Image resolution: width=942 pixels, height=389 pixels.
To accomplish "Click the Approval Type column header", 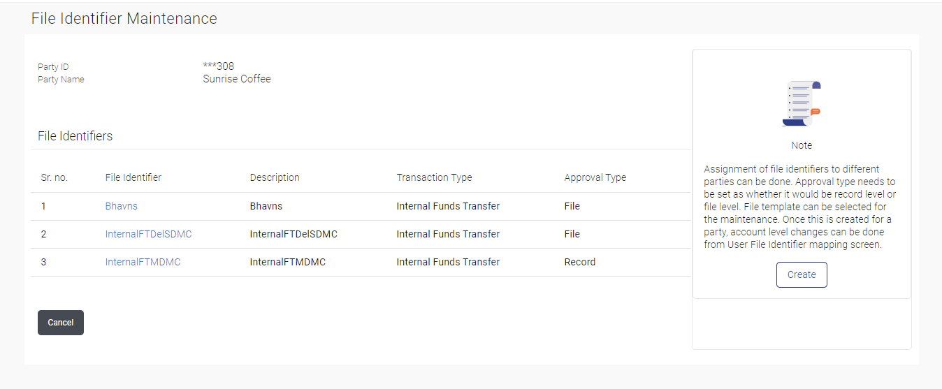I will pos(595,177).
